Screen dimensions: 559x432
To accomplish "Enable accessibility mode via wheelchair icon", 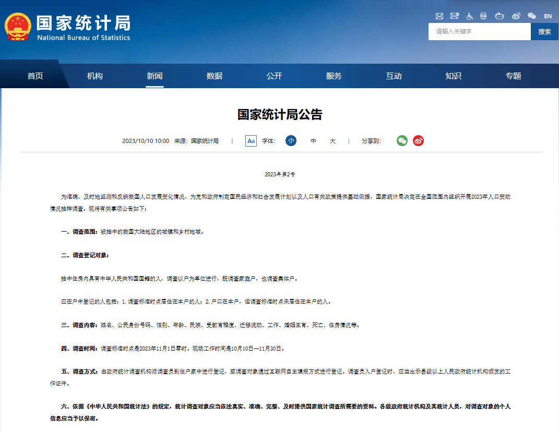I will point(470,16).
